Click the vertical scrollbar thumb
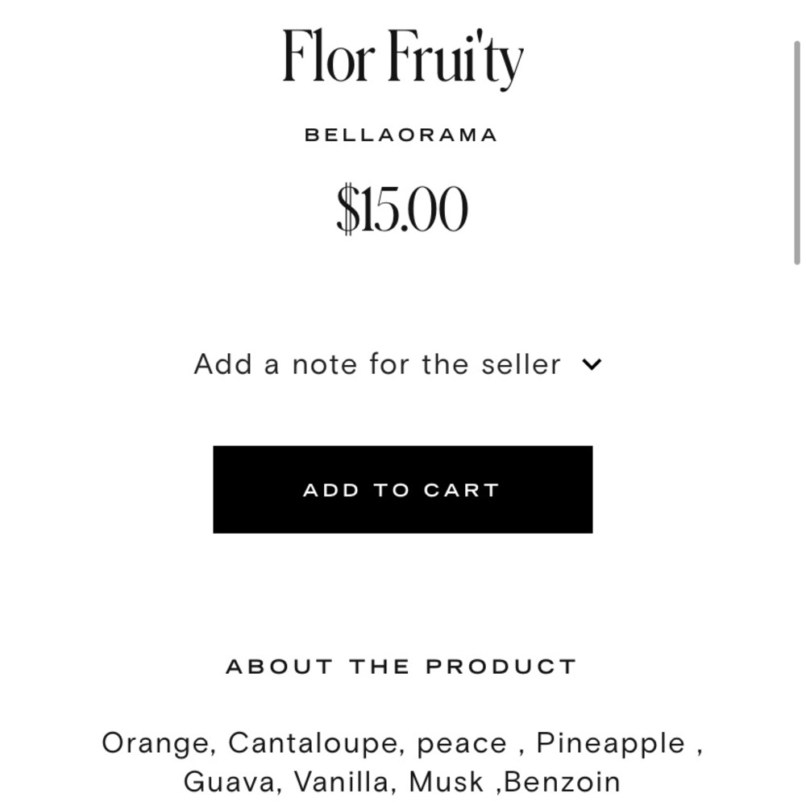 click(797, 152)
